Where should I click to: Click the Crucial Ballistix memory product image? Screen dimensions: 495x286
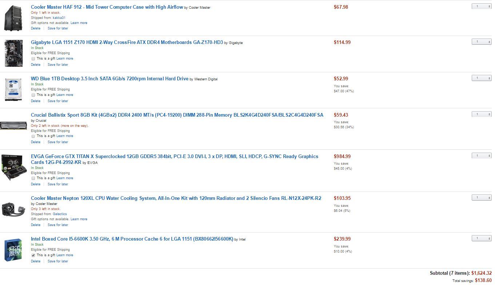[x=13, y=126]
